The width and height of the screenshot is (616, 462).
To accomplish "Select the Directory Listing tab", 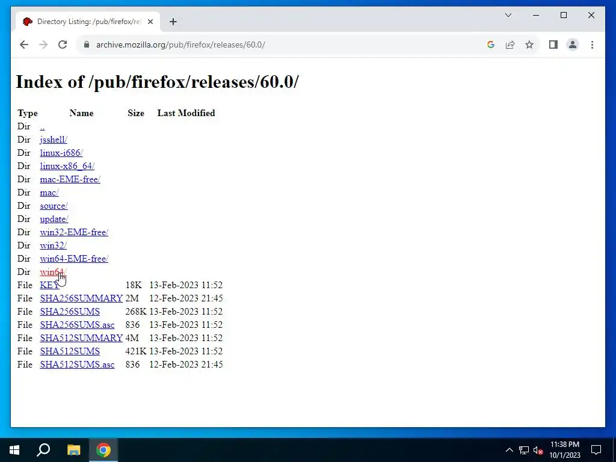I will pyautogui.click(x=88, y=22).
